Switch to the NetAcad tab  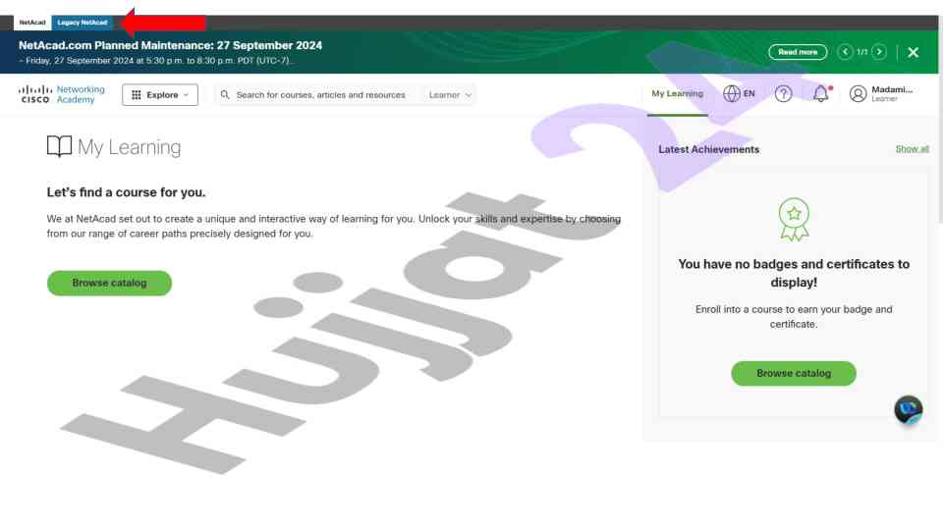pyautogui.click(x=32, y=23)
